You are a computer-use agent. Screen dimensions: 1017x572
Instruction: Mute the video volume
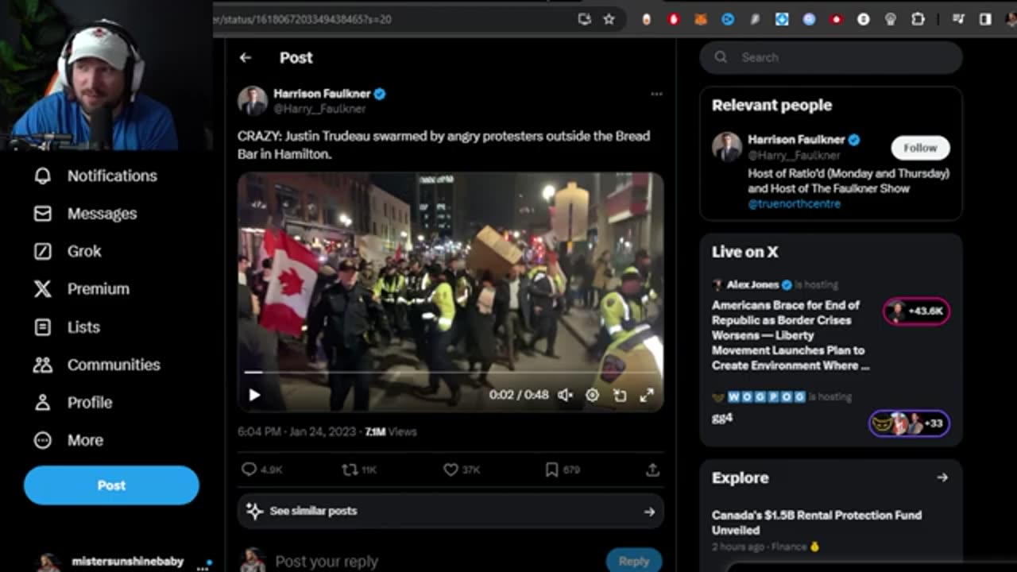coord(565,395)
